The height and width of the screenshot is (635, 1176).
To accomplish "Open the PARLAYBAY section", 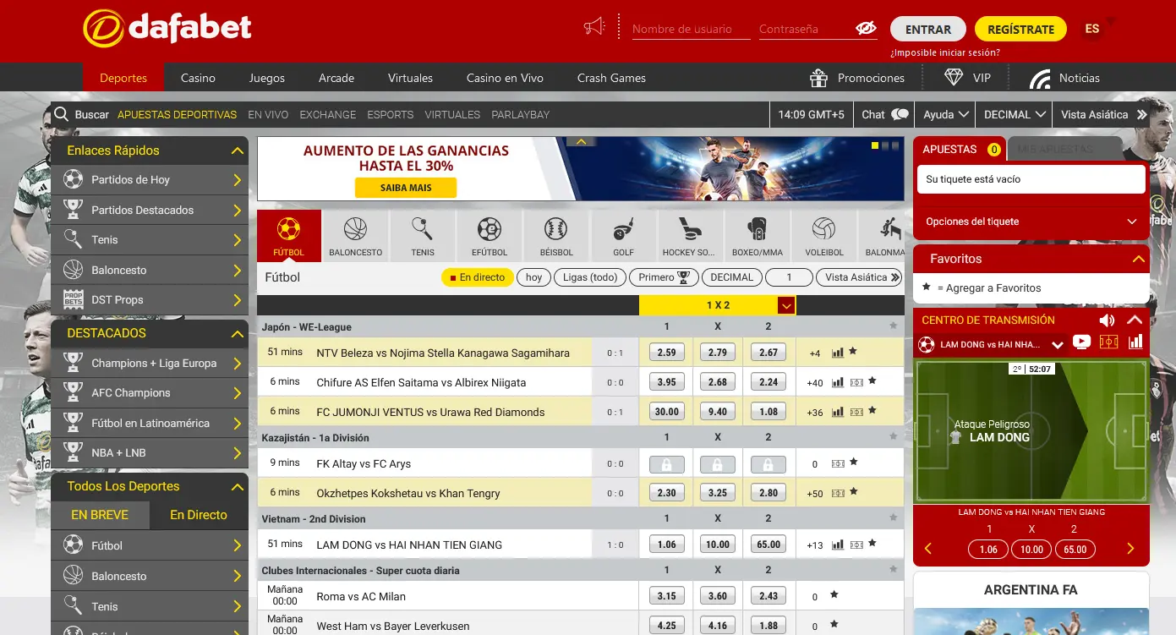I will click(x=521, y=114).
